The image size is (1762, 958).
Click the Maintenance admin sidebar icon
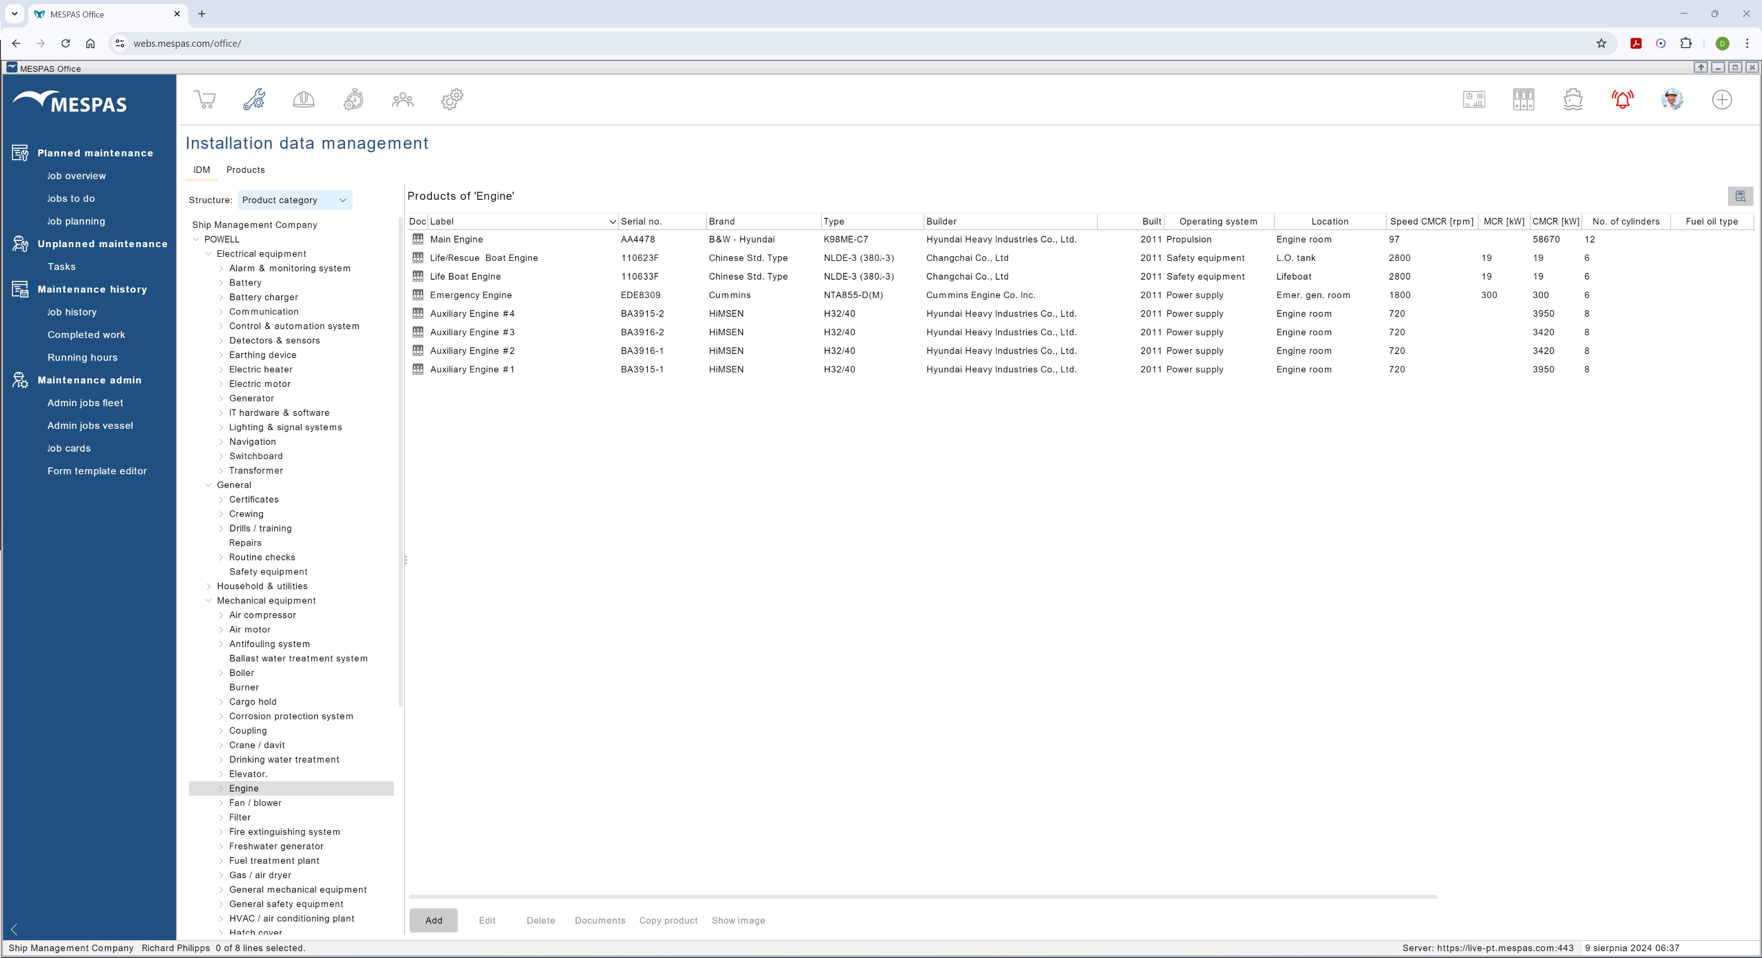click(20, 380)
